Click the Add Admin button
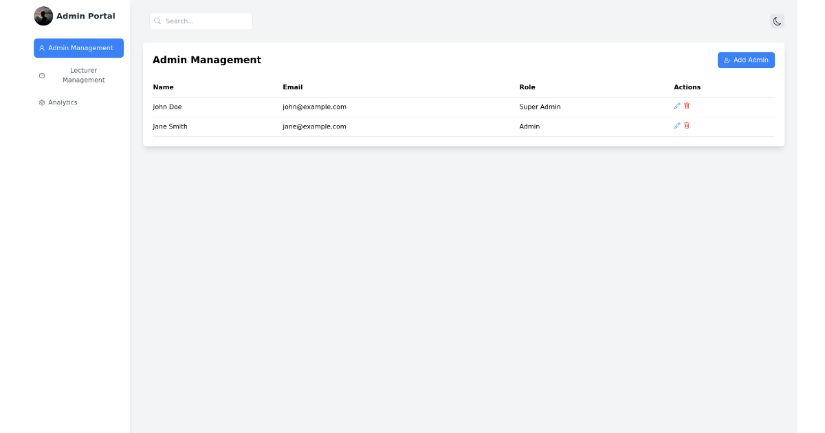Image resolution: width=825 pixels, height=433 pixels. click(746, 60)
